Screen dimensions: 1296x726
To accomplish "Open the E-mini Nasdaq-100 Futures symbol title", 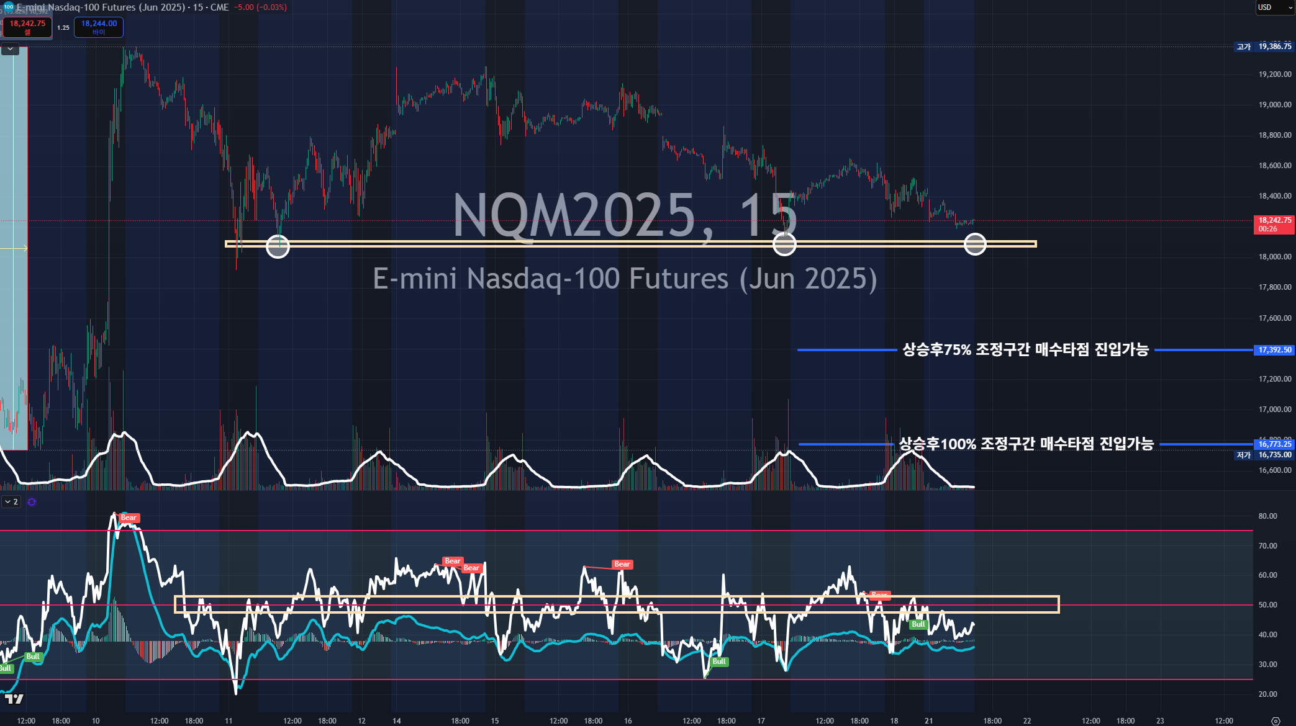I will pos(122,7).
